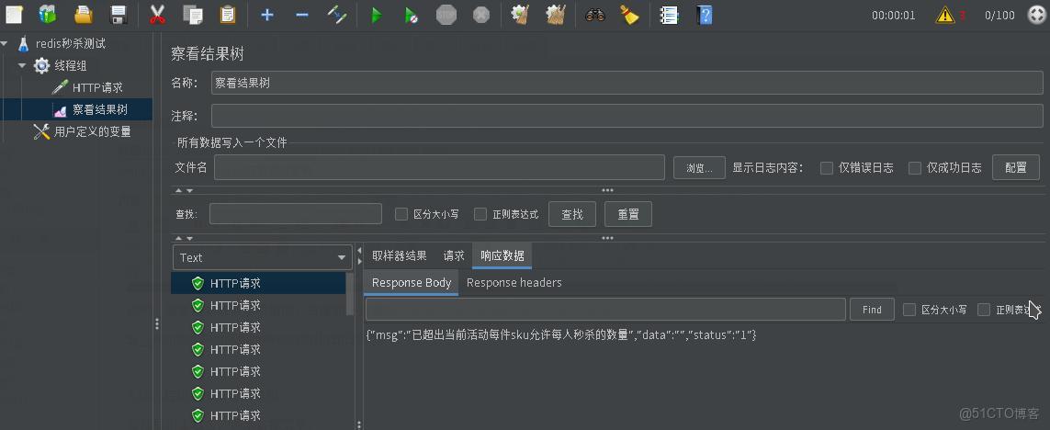1050x430 pixels.
Task: Select the redis秒杀测试 test plan node
Action: pos(71,43)
